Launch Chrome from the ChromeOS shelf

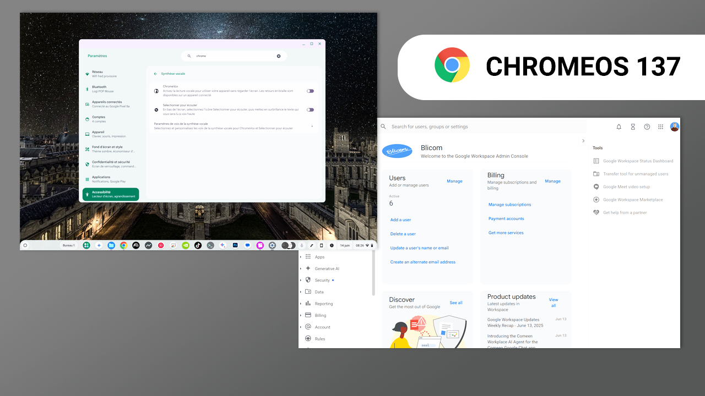pos(123,245)
